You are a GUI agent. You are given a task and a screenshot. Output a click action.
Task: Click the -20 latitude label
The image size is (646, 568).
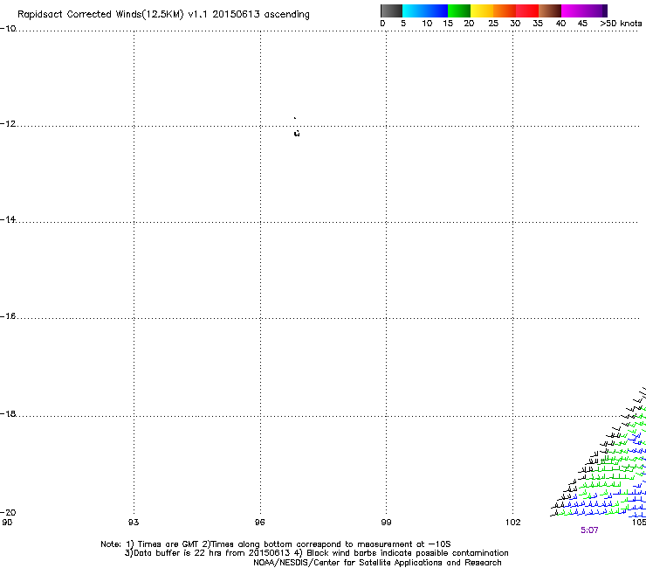[x=8, y=512]
